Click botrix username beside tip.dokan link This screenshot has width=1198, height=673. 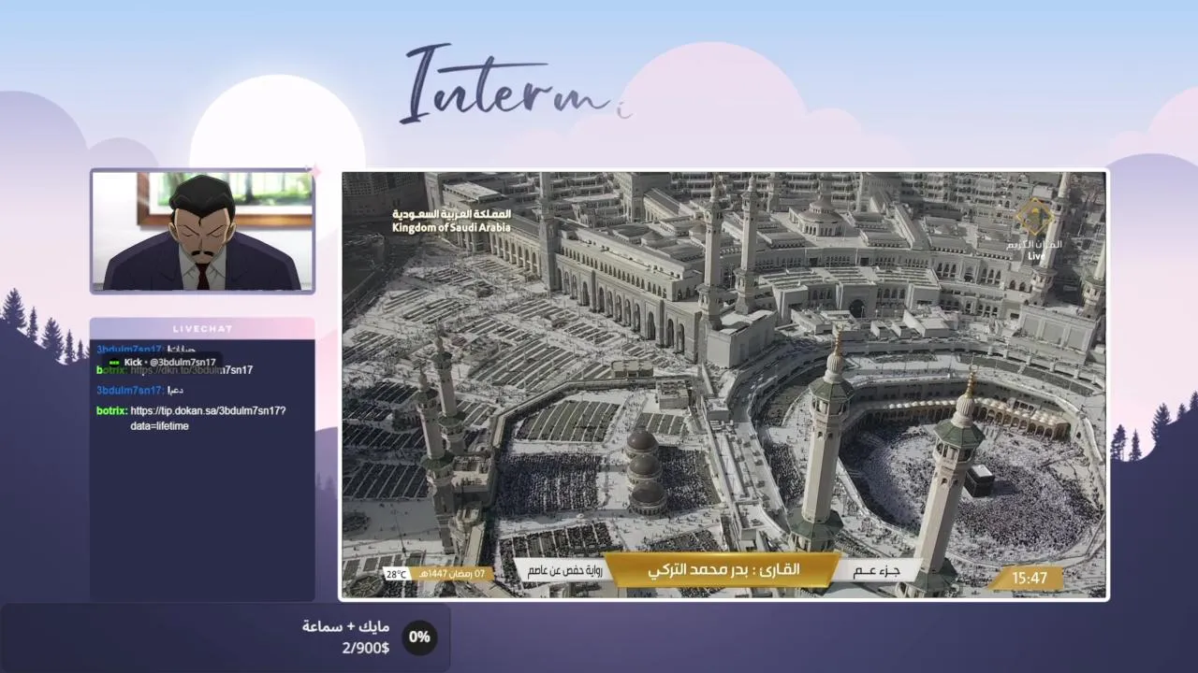pos(110,410)
